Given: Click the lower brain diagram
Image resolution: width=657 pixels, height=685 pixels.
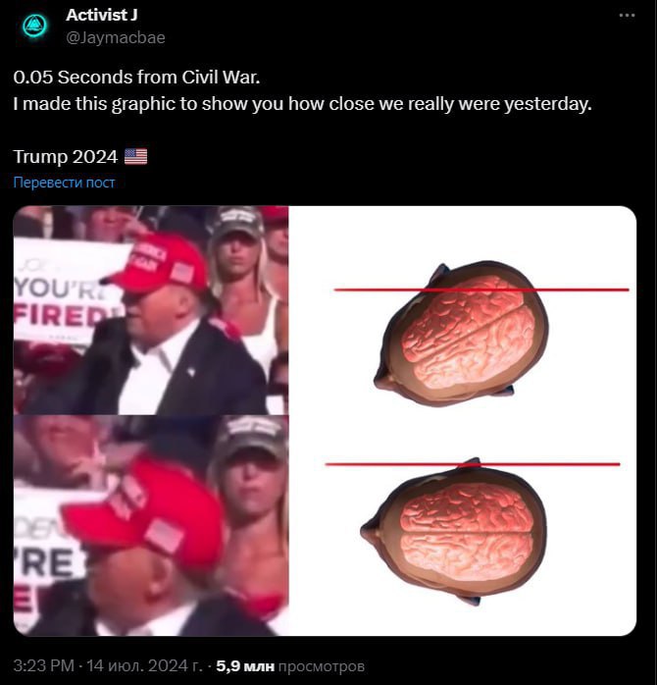Looking at the screenshot, I should (454, 532).
